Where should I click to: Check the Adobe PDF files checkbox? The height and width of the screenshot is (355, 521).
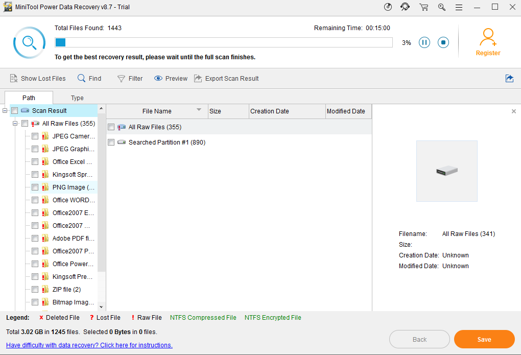35,239
